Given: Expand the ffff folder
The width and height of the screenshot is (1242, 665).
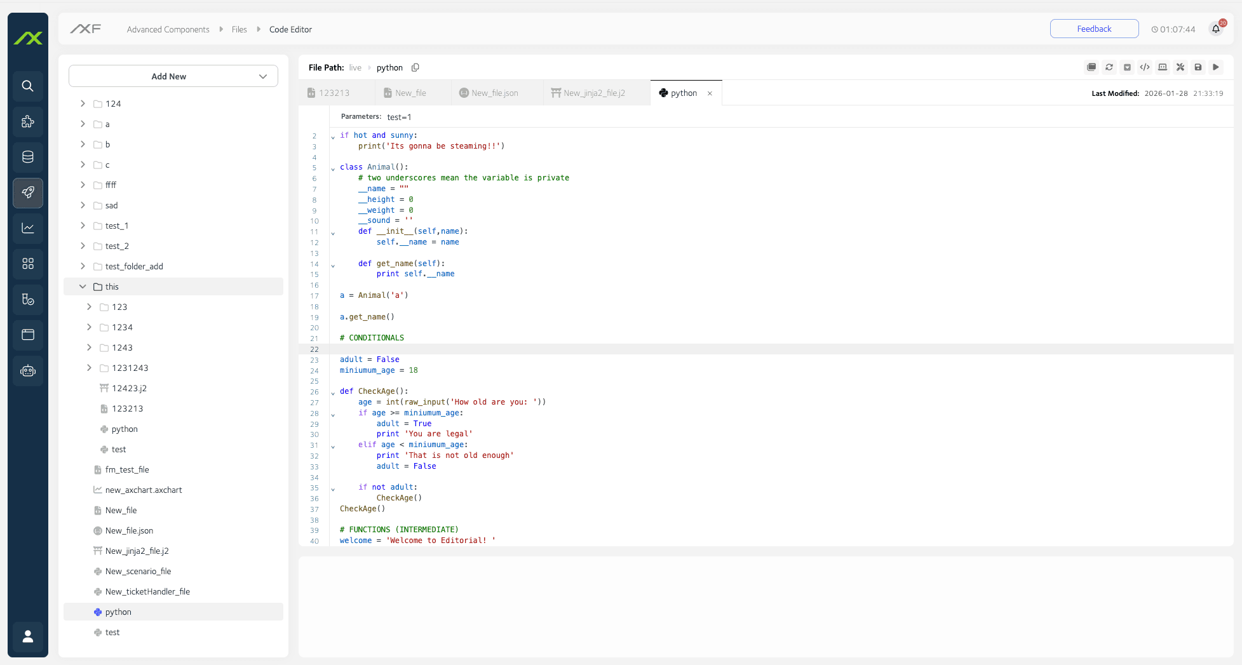Looking at the screenshot, I should click(x=83, y=185).
